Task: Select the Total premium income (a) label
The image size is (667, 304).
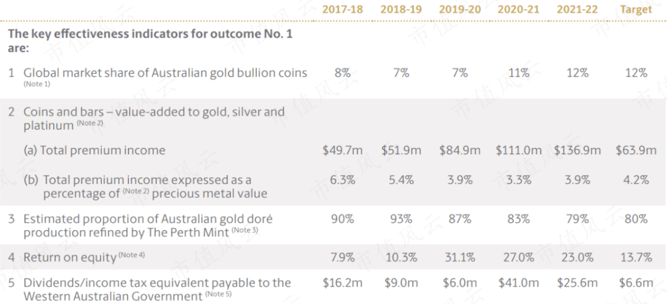Action: [x=94, y=150]
